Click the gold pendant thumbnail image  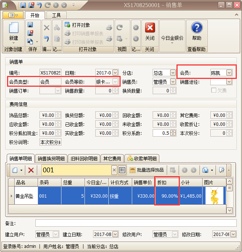click(x=214, y=195)
